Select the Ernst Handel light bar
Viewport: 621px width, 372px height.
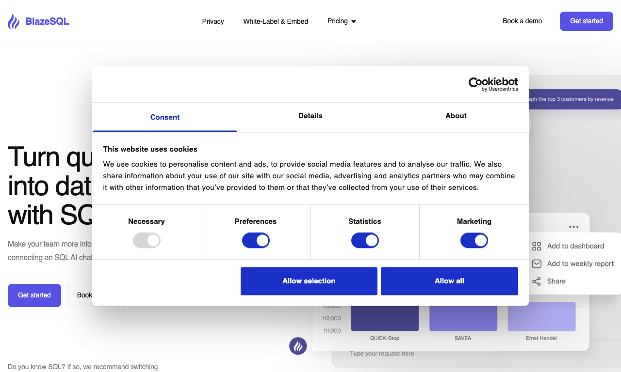[541, 316]
